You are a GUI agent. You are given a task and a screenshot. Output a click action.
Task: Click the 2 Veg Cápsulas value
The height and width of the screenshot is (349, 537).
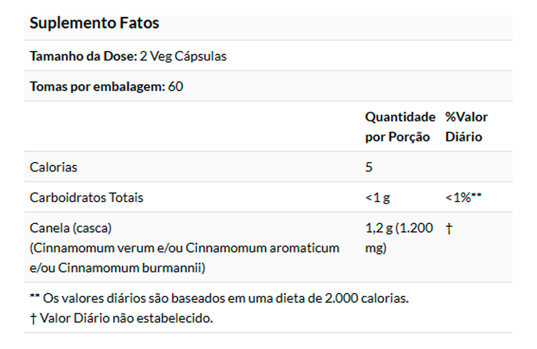183,56
